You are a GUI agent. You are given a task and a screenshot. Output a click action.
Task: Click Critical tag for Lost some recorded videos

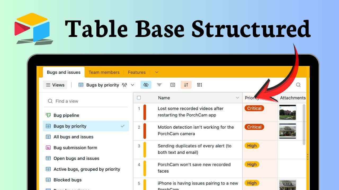click(x=254, y=108)
